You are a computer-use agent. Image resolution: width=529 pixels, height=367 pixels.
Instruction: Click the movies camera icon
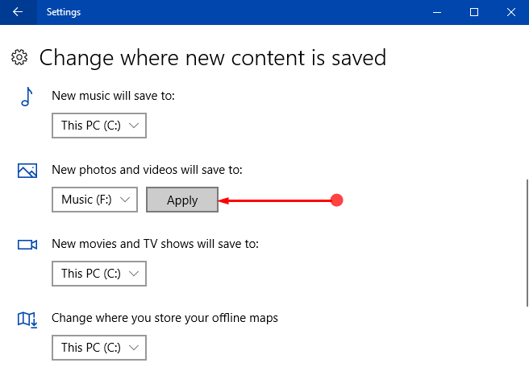[27, 245]
